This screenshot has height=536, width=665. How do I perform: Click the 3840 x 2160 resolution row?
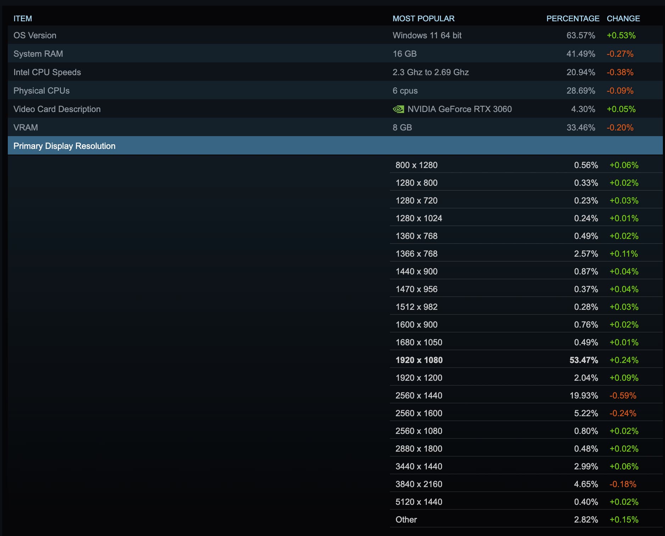coord(419,484)
